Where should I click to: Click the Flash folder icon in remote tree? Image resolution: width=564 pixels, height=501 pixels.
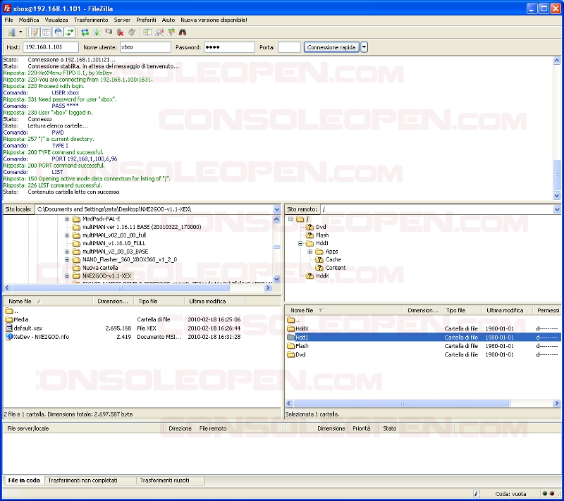[309, 235]
